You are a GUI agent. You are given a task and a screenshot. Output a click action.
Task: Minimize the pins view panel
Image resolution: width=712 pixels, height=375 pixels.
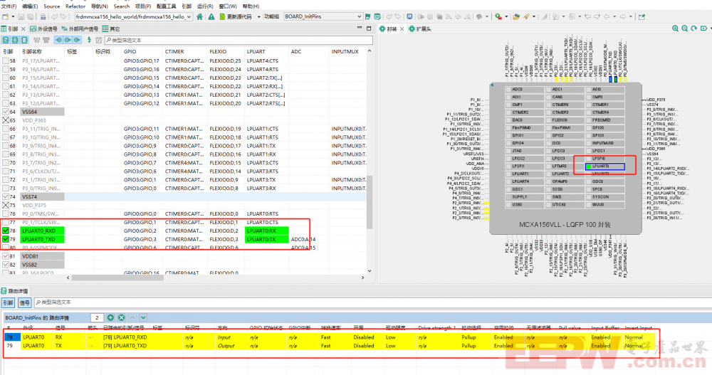click(359, 28)
